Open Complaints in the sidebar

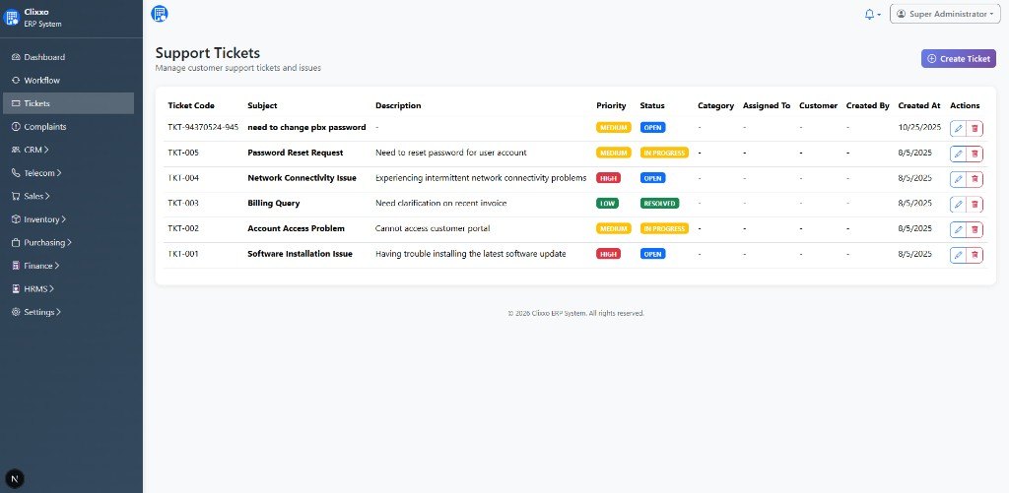pos(68,127)
